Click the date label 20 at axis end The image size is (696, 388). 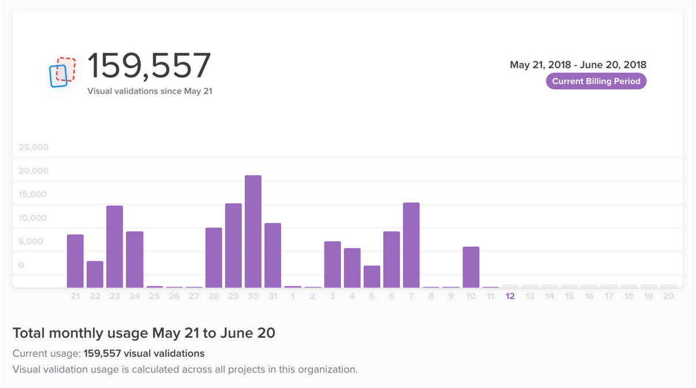coord(668,296)
